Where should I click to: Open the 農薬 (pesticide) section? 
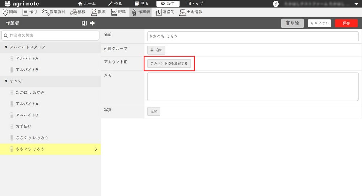point(98,12)
